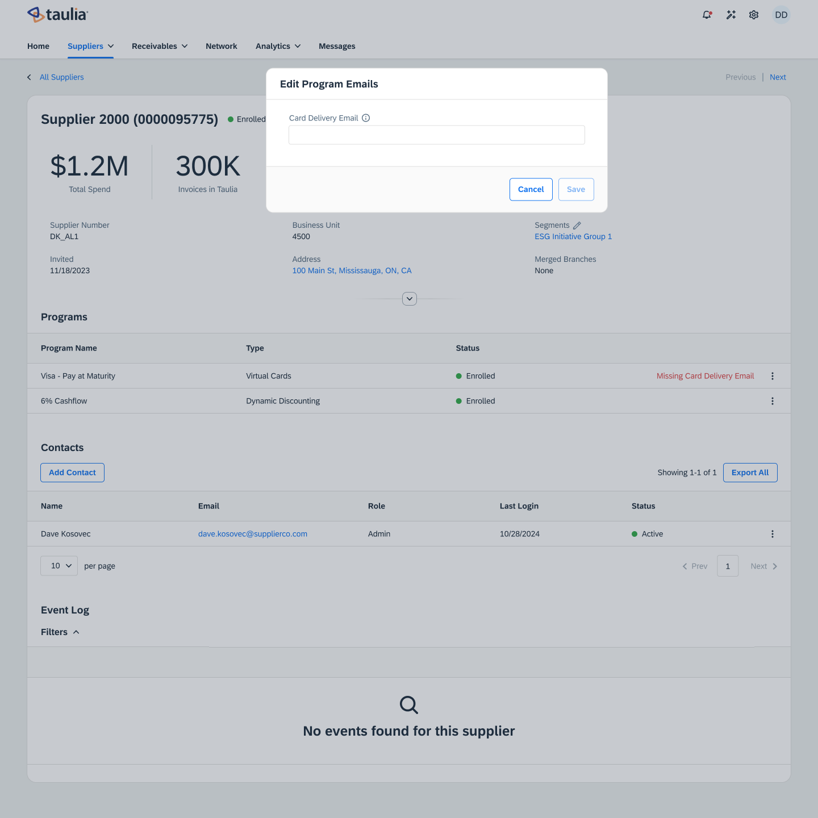Click the Taulia logo

point(57,15)
